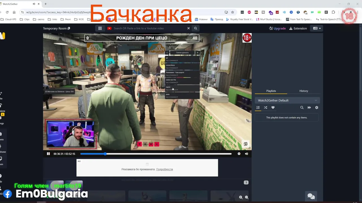Zoom out on the thumbnails row
This screenshot has height=203, width=362.
(247, 198)
